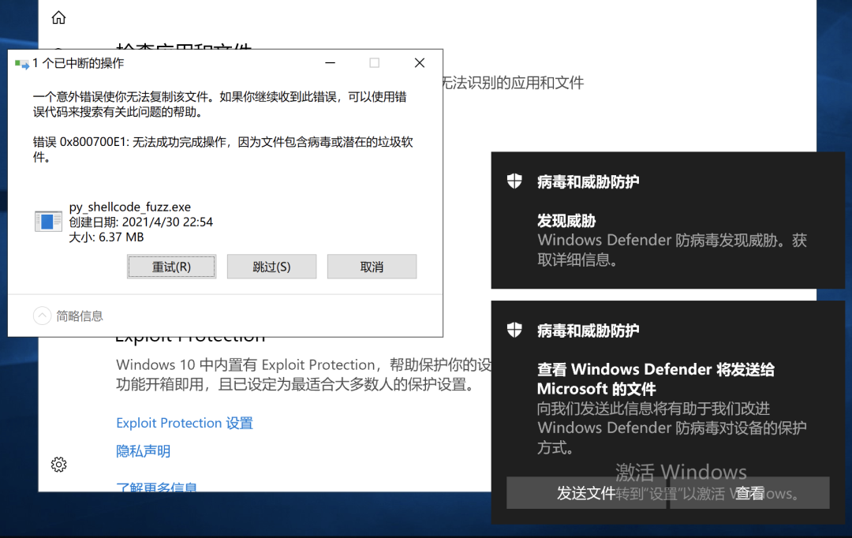Open Exploit Protection 设置 link
The image size is (852, 538).
pos(185,423)
